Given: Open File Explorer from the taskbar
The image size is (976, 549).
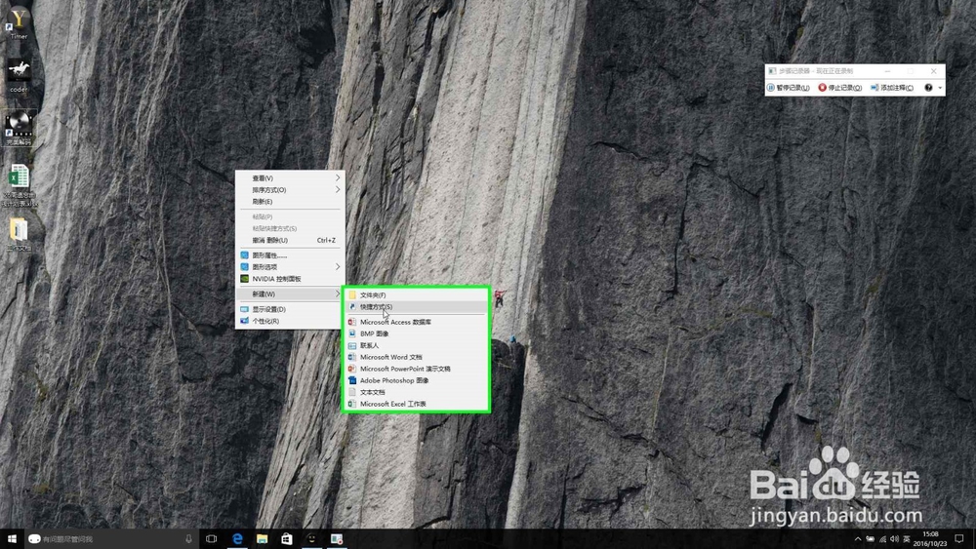Looking at the screenshot, I should tap(262, 539).
